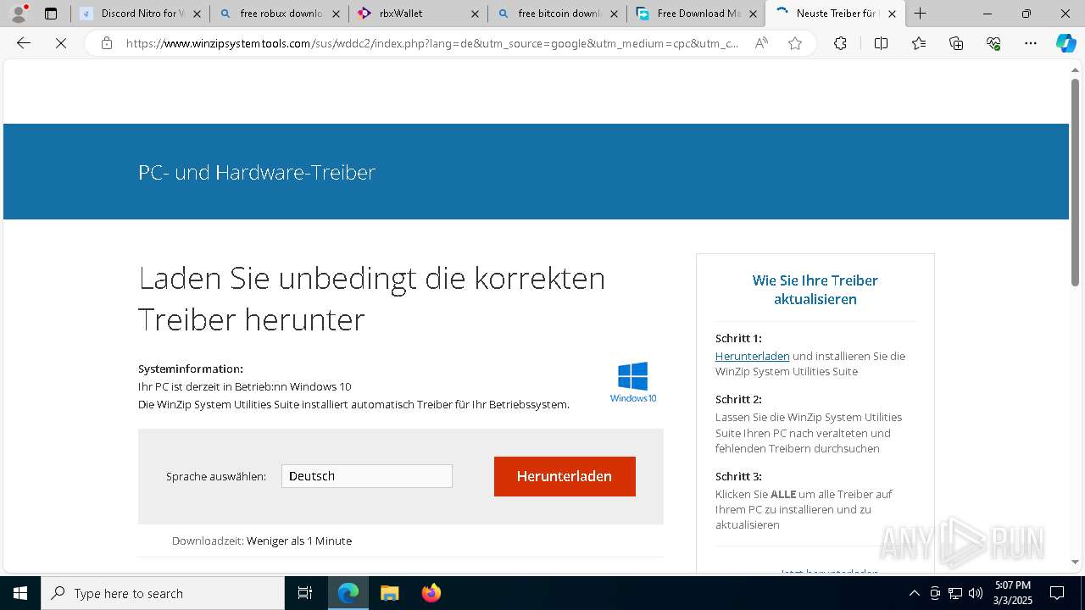Stop loading the current page
Viewport: 1085px width, 610px height.
[x=61, y=43]
